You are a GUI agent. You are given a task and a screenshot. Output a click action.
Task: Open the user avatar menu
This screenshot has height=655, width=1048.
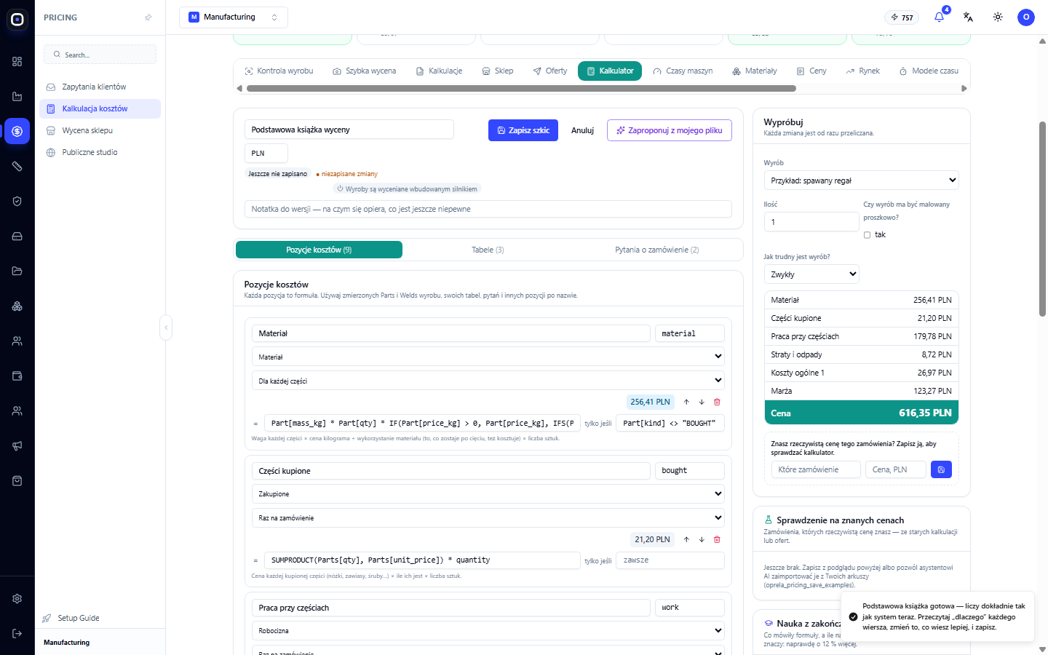click(x=1026, y=17)
